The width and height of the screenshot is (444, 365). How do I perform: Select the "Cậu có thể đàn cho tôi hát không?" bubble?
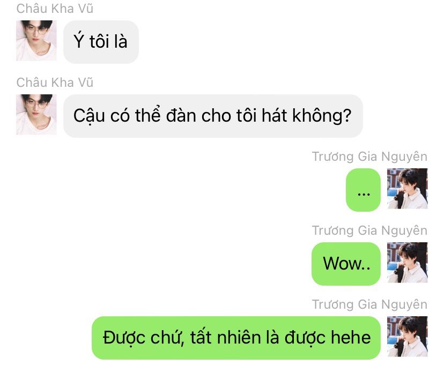(213, 116)
